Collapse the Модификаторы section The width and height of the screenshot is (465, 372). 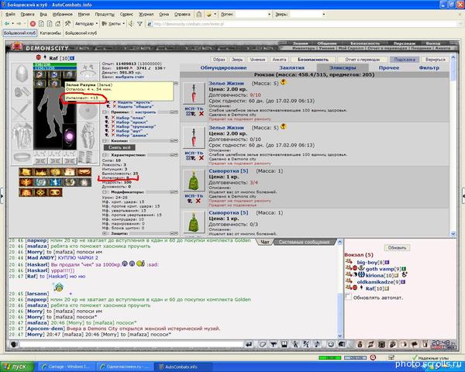click(x=105, y=192)
